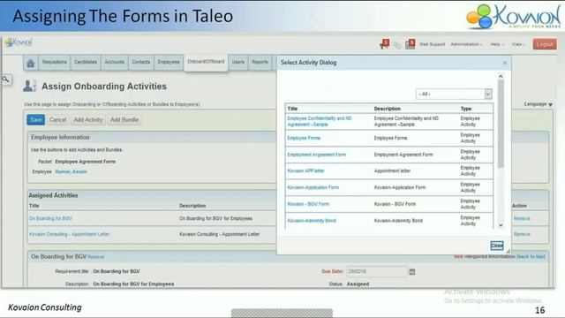Click the Logout button
Screen dimensions: 565x318
pyautogui.click(x=545, y=44)
